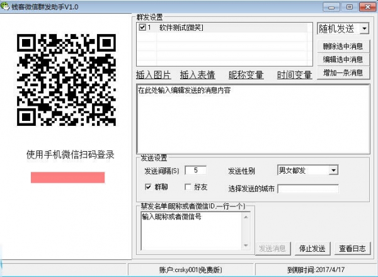378x277 pixels.
Task: Click the pink bar below the QR code
Action: click(x=68, y=178)
